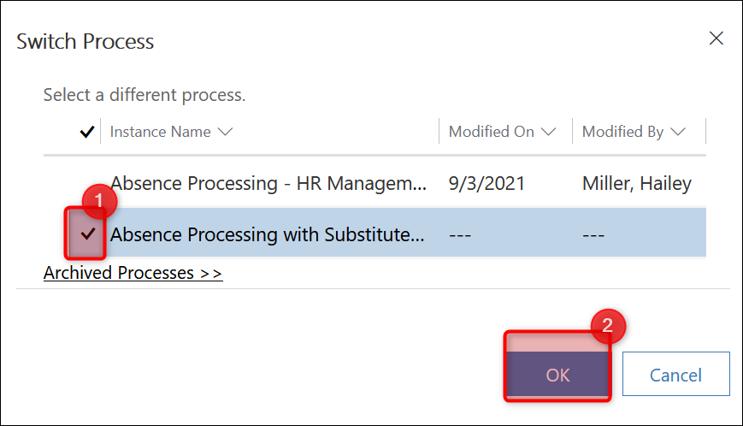Open the Modified By column dropdown arrow
Screen dimensions: 743x426
(678, 132)
